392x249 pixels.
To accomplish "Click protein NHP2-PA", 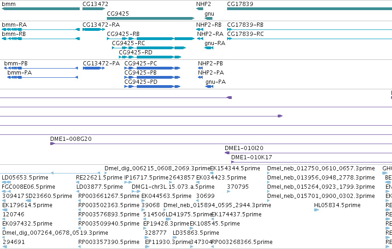I will point(200,77).
